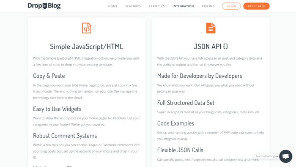This screenshot has height=167, width=296.
Task: Go to the Home menu item
Action: [x=113, y=6]
